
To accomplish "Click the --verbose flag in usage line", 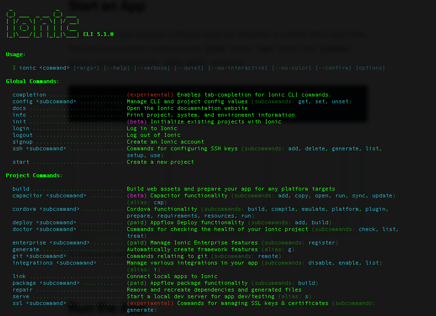I will tap(152, 68).
